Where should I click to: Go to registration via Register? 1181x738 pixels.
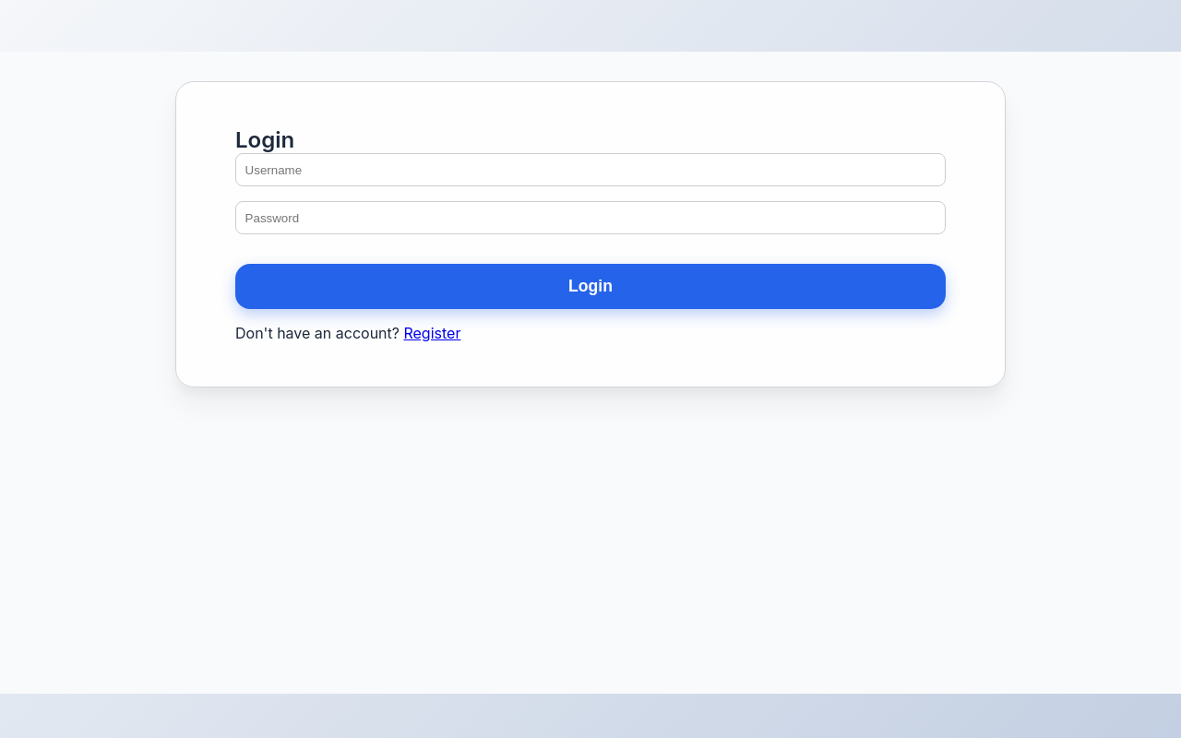[432, 333]
